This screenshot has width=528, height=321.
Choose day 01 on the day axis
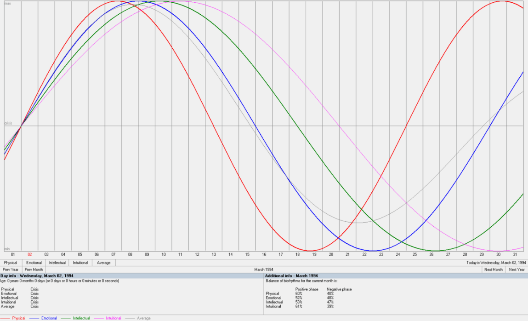tap(13, 254)
